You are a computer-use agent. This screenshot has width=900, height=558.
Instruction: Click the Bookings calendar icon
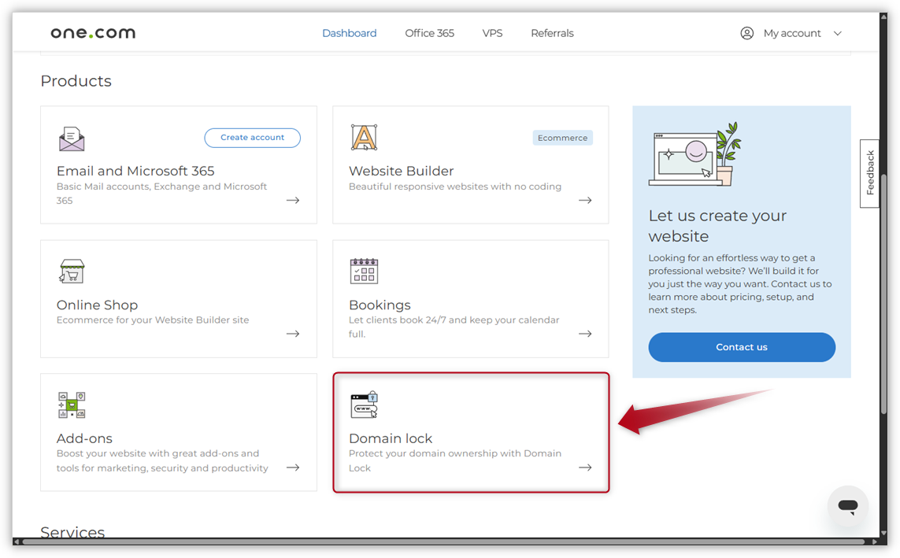click(x=364, y=271)
